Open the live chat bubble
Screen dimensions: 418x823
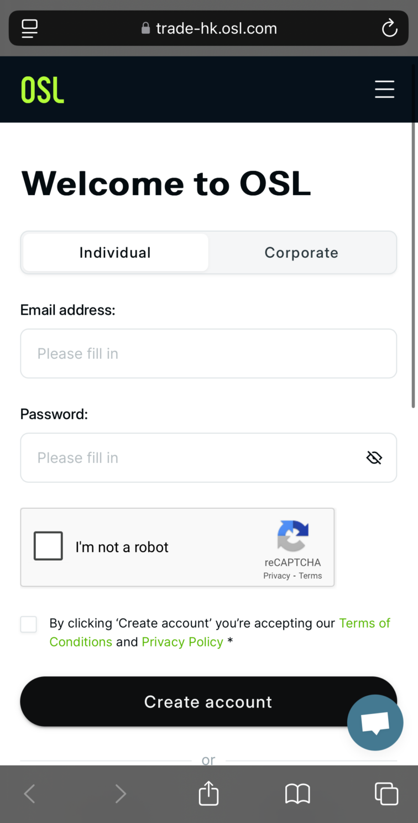pyautogui.click(x=375, y=722)
